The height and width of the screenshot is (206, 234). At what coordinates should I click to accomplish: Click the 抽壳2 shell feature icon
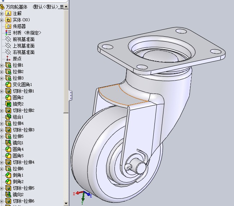click(x=8, y=104)
